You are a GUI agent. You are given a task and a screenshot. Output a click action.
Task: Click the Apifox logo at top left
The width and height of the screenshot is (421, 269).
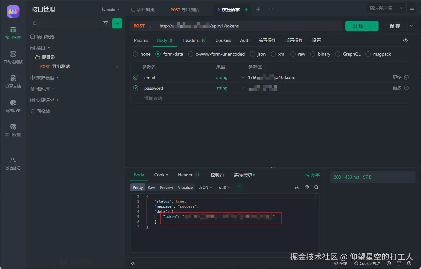pos(13,12)
